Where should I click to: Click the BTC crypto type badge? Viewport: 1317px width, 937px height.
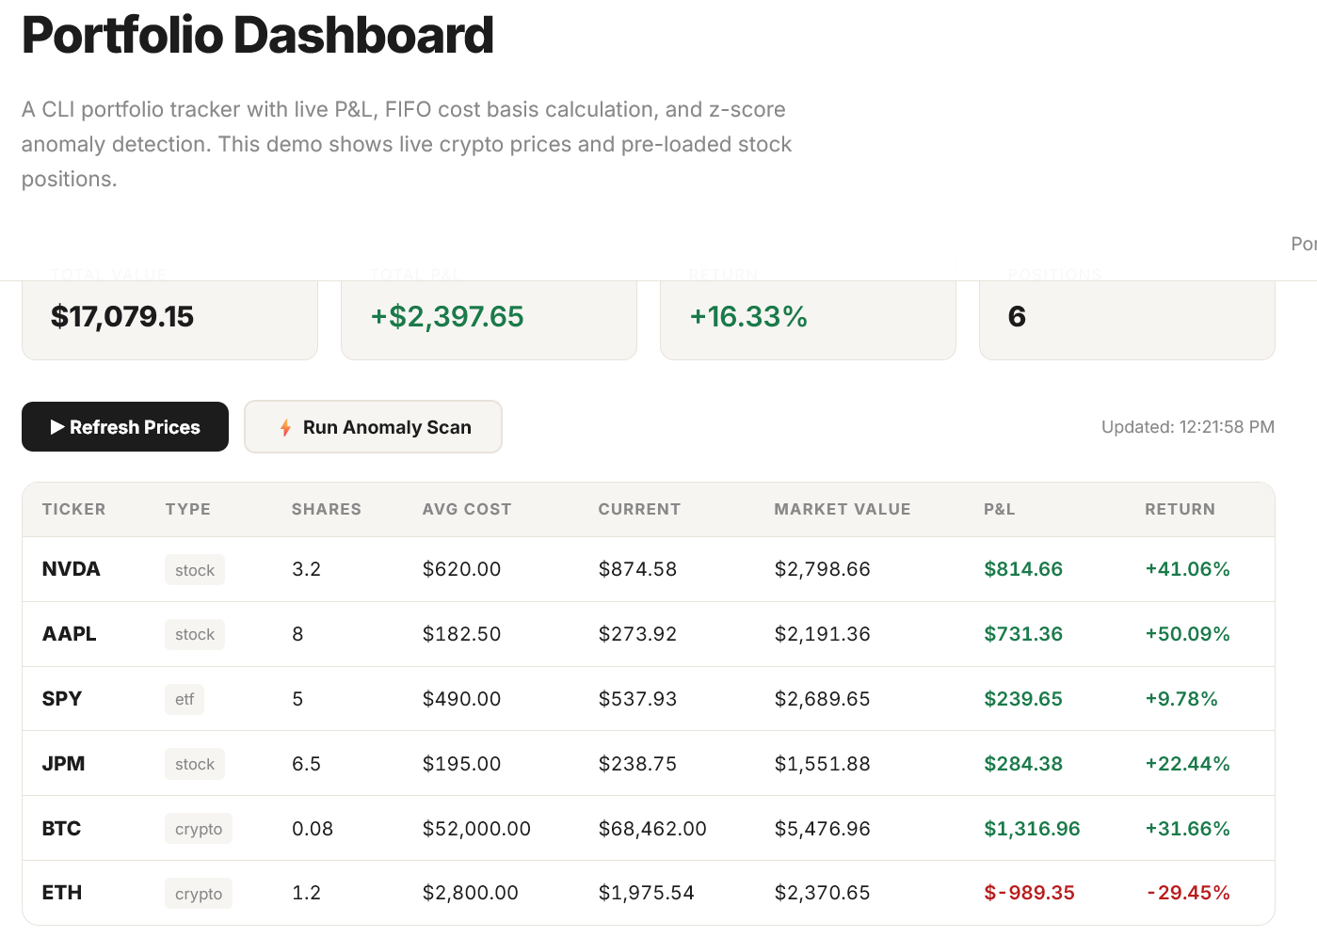pyautogui.click(x=199, y=829)
